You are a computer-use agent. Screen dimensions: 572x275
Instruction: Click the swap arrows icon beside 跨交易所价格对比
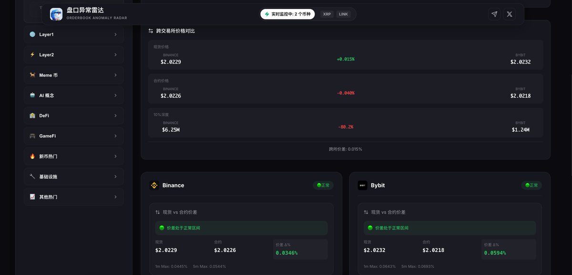click(x=151, y=31)
